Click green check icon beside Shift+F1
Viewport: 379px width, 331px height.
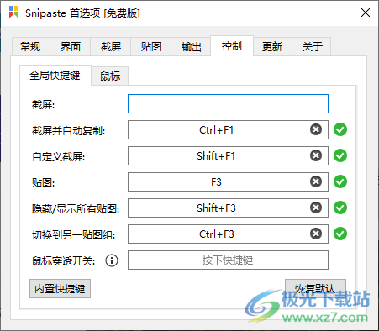[x=340, y=155]
